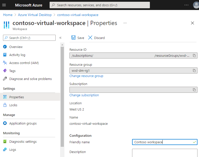Viewport: 199px width, 157px height.
Task: Open Diagnose and solve problems
Action: pyautogui.click(x=30, y=79)
